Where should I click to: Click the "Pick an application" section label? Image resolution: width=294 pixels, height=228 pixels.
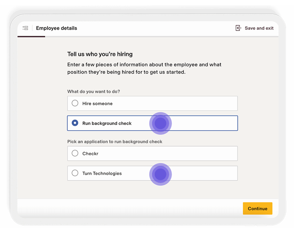(x=115, y=142)
